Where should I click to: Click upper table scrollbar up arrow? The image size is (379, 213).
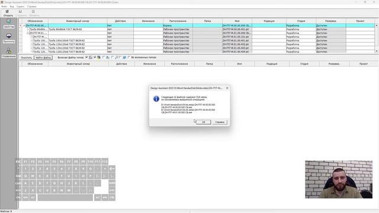tap(377, 25)
